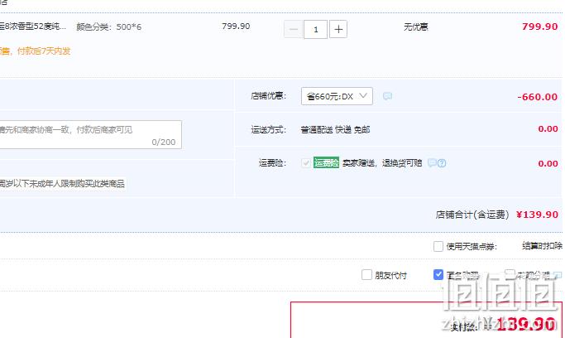The width and height of the screenshot is (565, 338).
Task: Click the product title starting with 8浓香型52度
Action: (33, 27)
